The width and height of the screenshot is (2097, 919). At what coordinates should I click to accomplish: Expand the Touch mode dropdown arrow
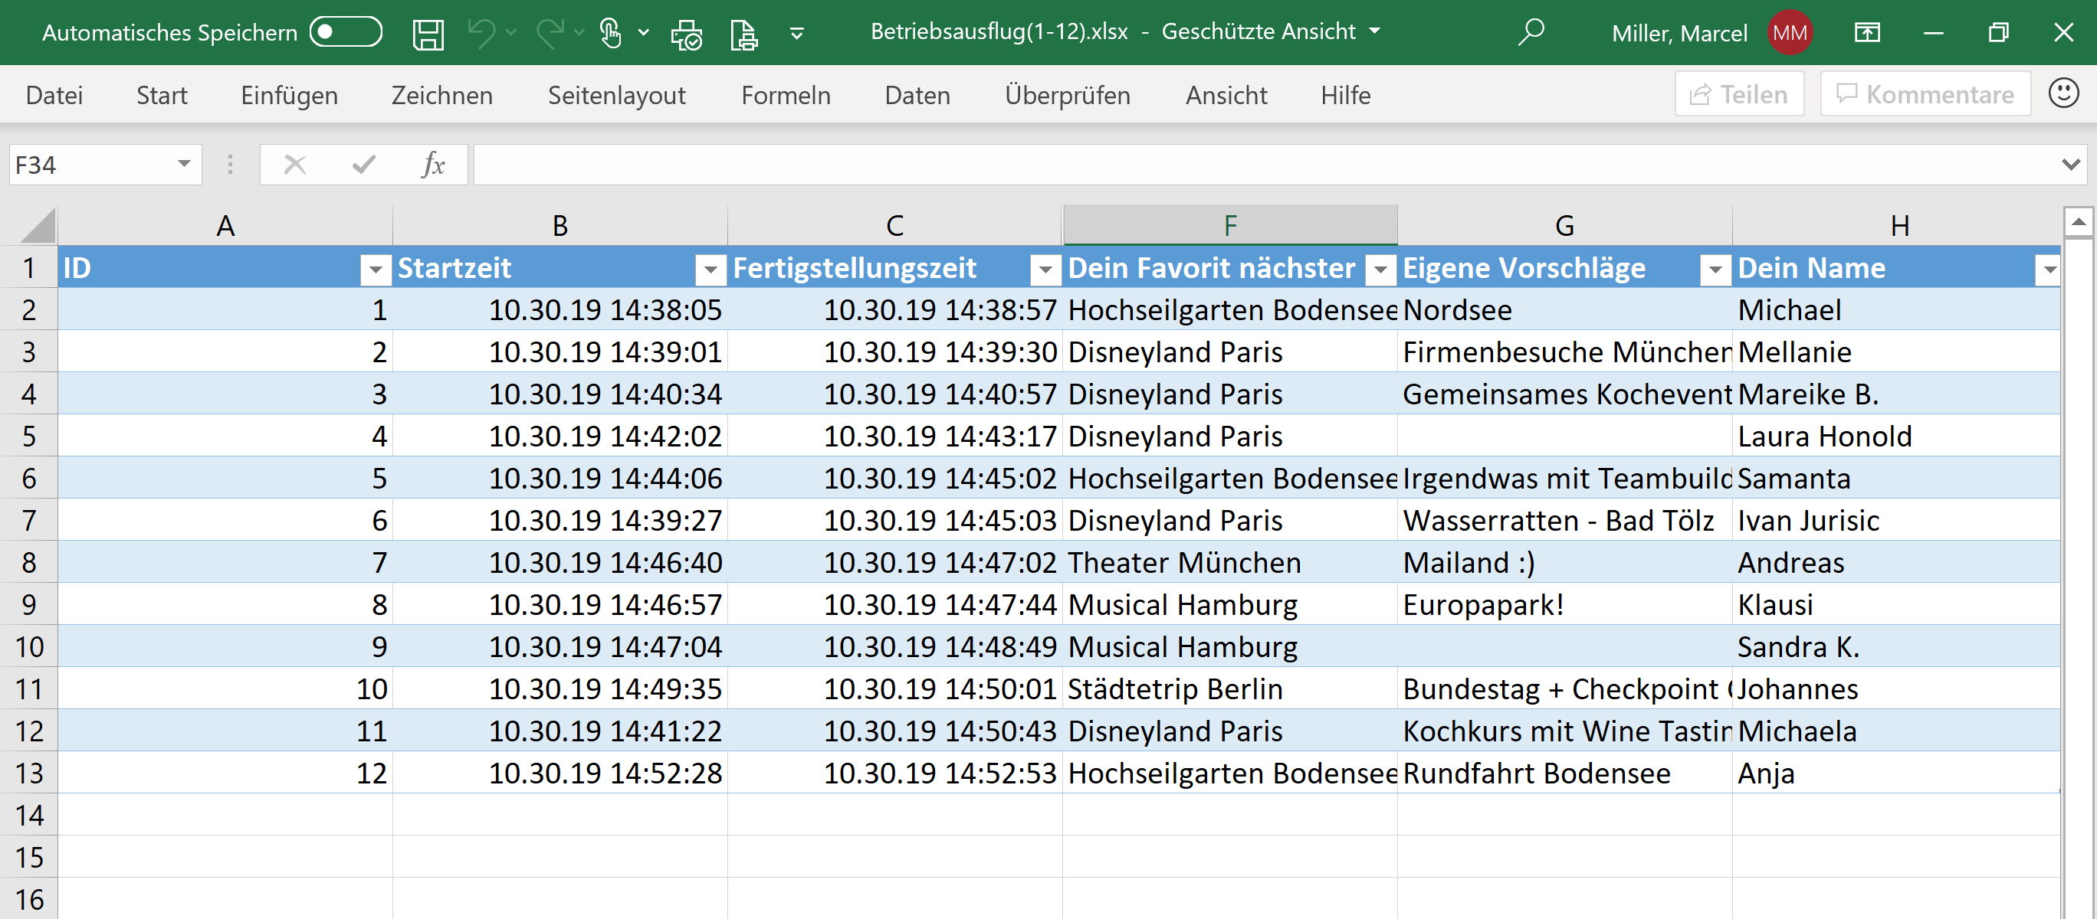click(644, 34)
